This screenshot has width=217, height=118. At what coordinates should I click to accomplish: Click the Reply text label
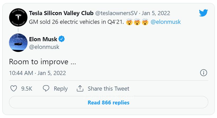pos(61,89)
